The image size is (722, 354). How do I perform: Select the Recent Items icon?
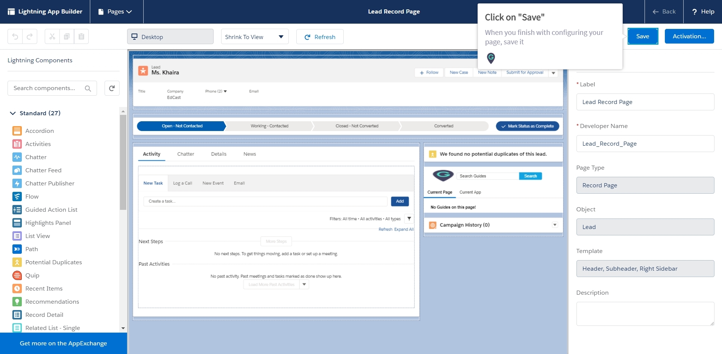(x=17, y=288)
